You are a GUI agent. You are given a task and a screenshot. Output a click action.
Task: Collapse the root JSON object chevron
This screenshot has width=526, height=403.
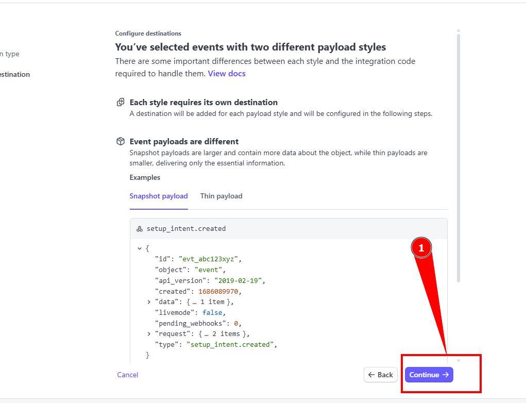[140, 248]
